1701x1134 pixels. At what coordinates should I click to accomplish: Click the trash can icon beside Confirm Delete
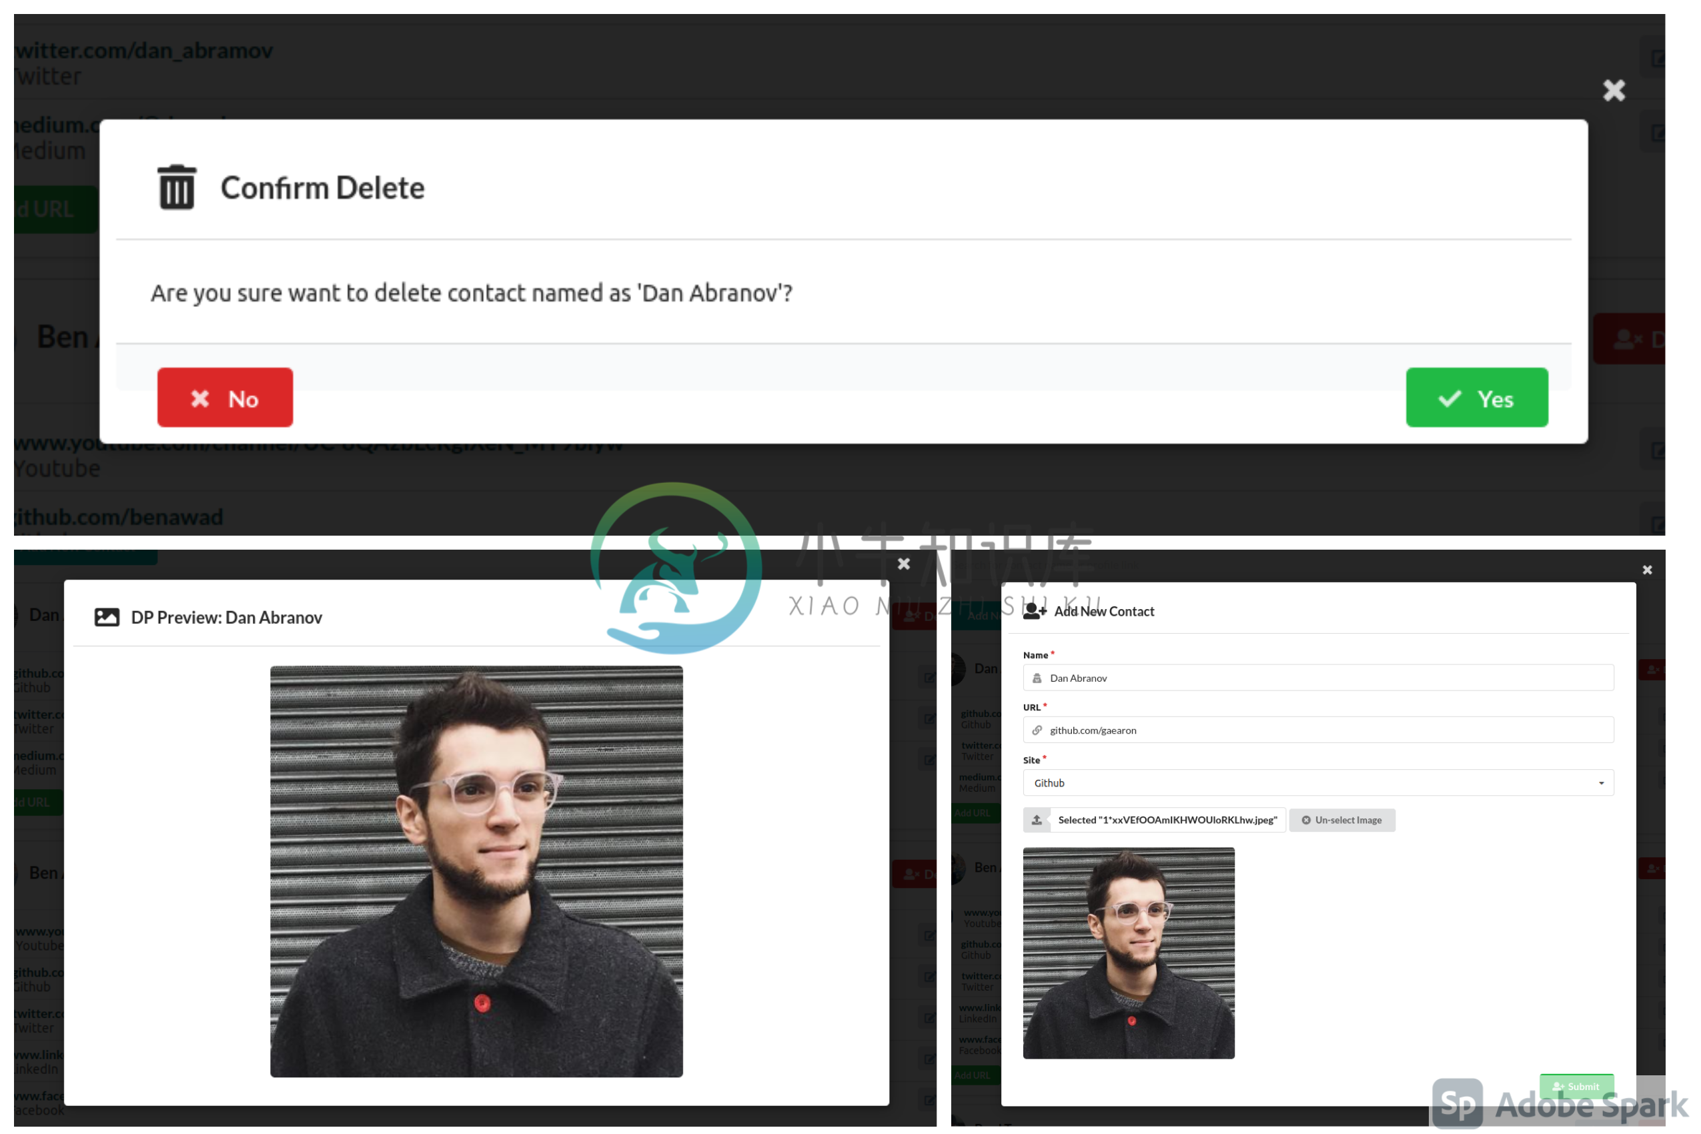[177, 187]
